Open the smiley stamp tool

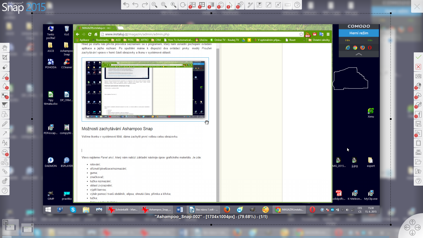point(5,153)
